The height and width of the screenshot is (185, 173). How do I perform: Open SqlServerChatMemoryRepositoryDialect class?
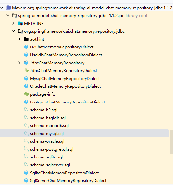[x=68, y=181]
